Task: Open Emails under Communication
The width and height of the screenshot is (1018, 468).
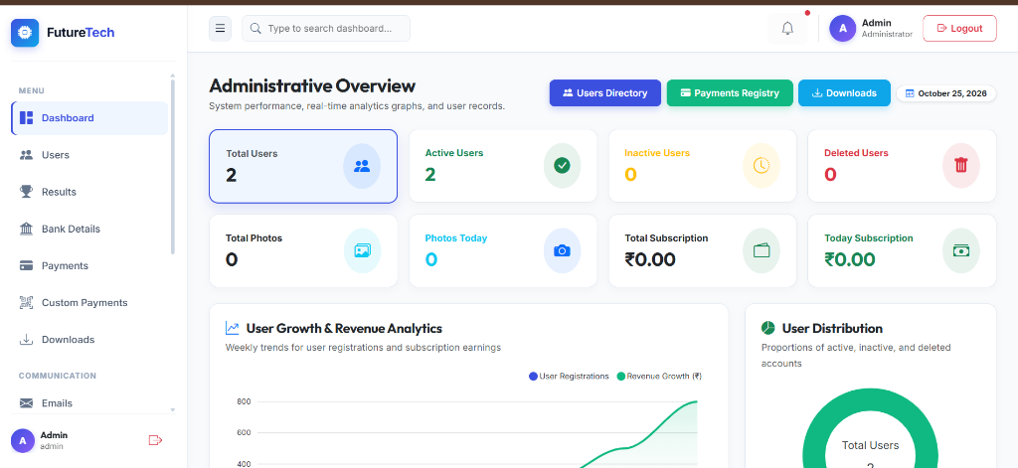Action: pos(89,403)
